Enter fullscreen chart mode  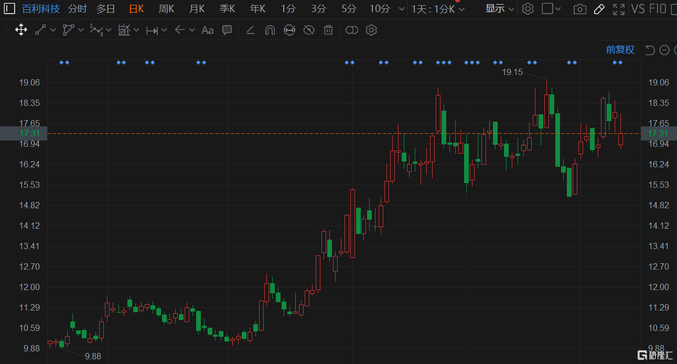[x=619, y=9]
